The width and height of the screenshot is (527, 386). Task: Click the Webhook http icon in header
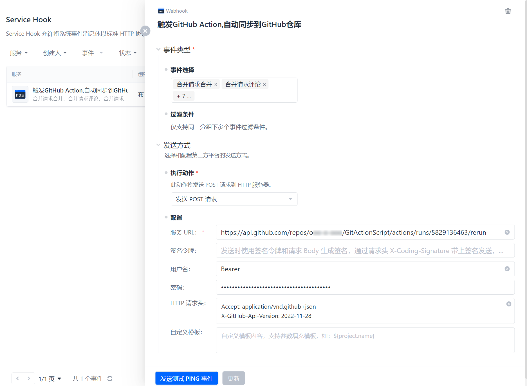point(161,11)
